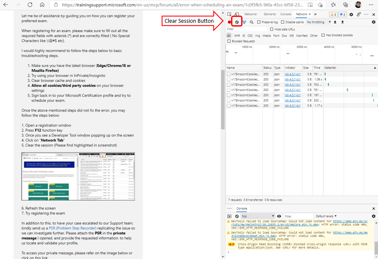Open the top JavaScript context dropdown
The height and width of the screenshot is (259, 378).
pos(258,216)
